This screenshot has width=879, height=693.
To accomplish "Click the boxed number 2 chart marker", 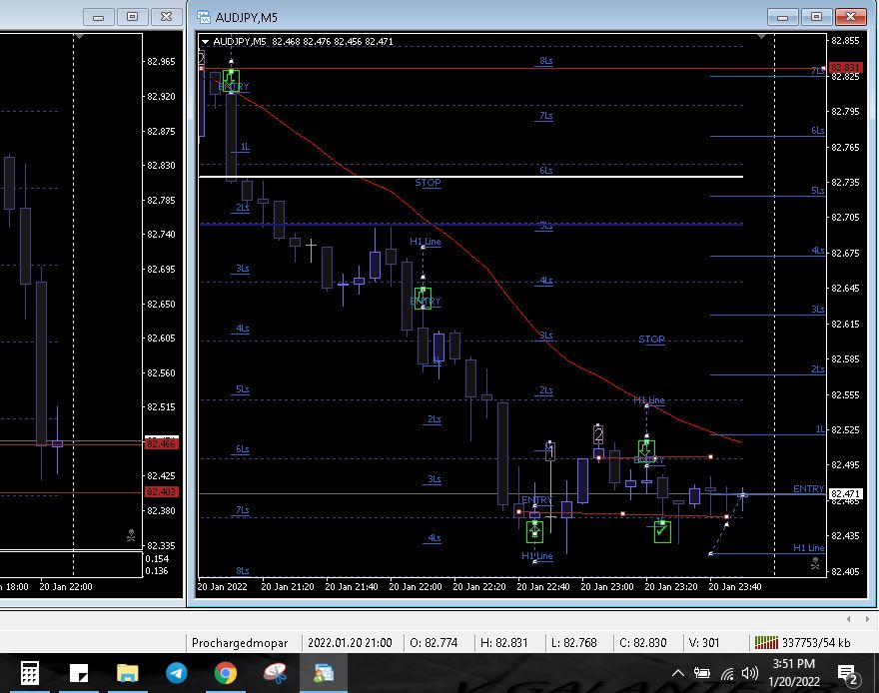I will click(x=598, y=433).
